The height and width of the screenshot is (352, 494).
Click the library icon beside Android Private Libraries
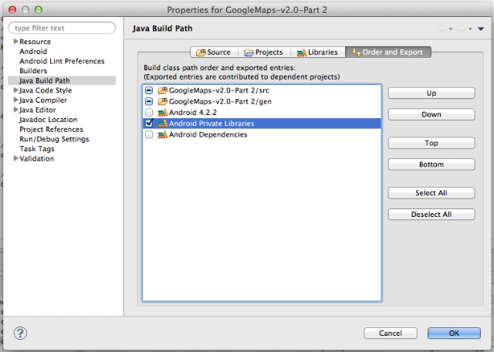coord(163,124)
